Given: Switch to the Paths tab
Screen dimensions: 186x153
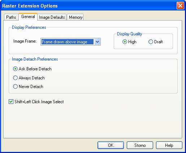Looking at the screenshot, I should [x=11, y=17].
